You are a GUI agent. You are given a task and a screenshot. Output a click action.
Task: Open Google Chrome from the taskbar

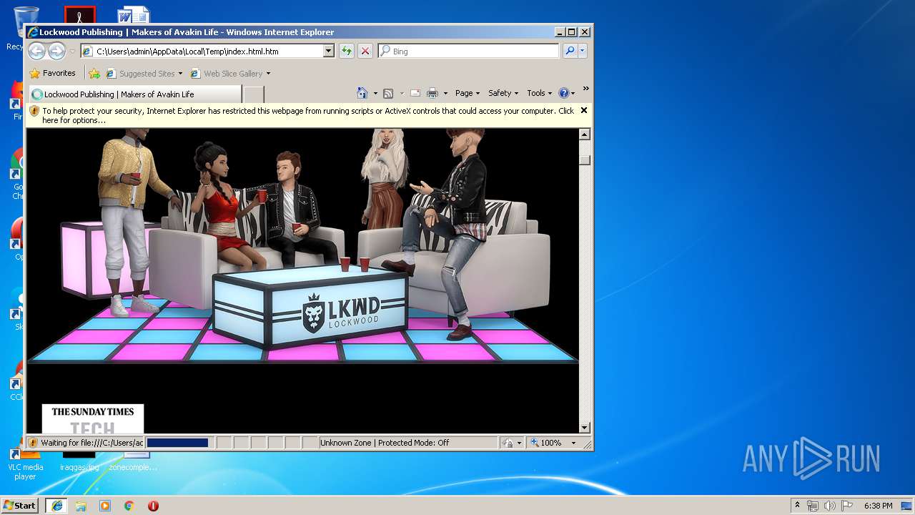tap(129, 506)
